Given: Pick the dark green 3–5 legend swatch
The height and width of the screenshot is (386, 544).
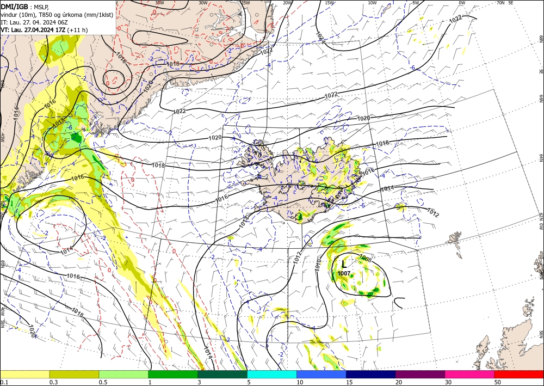Looking at the screenshot, I should point(222,374).
